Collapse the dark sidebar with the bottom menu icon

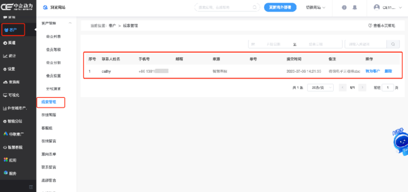pos(31,187)
